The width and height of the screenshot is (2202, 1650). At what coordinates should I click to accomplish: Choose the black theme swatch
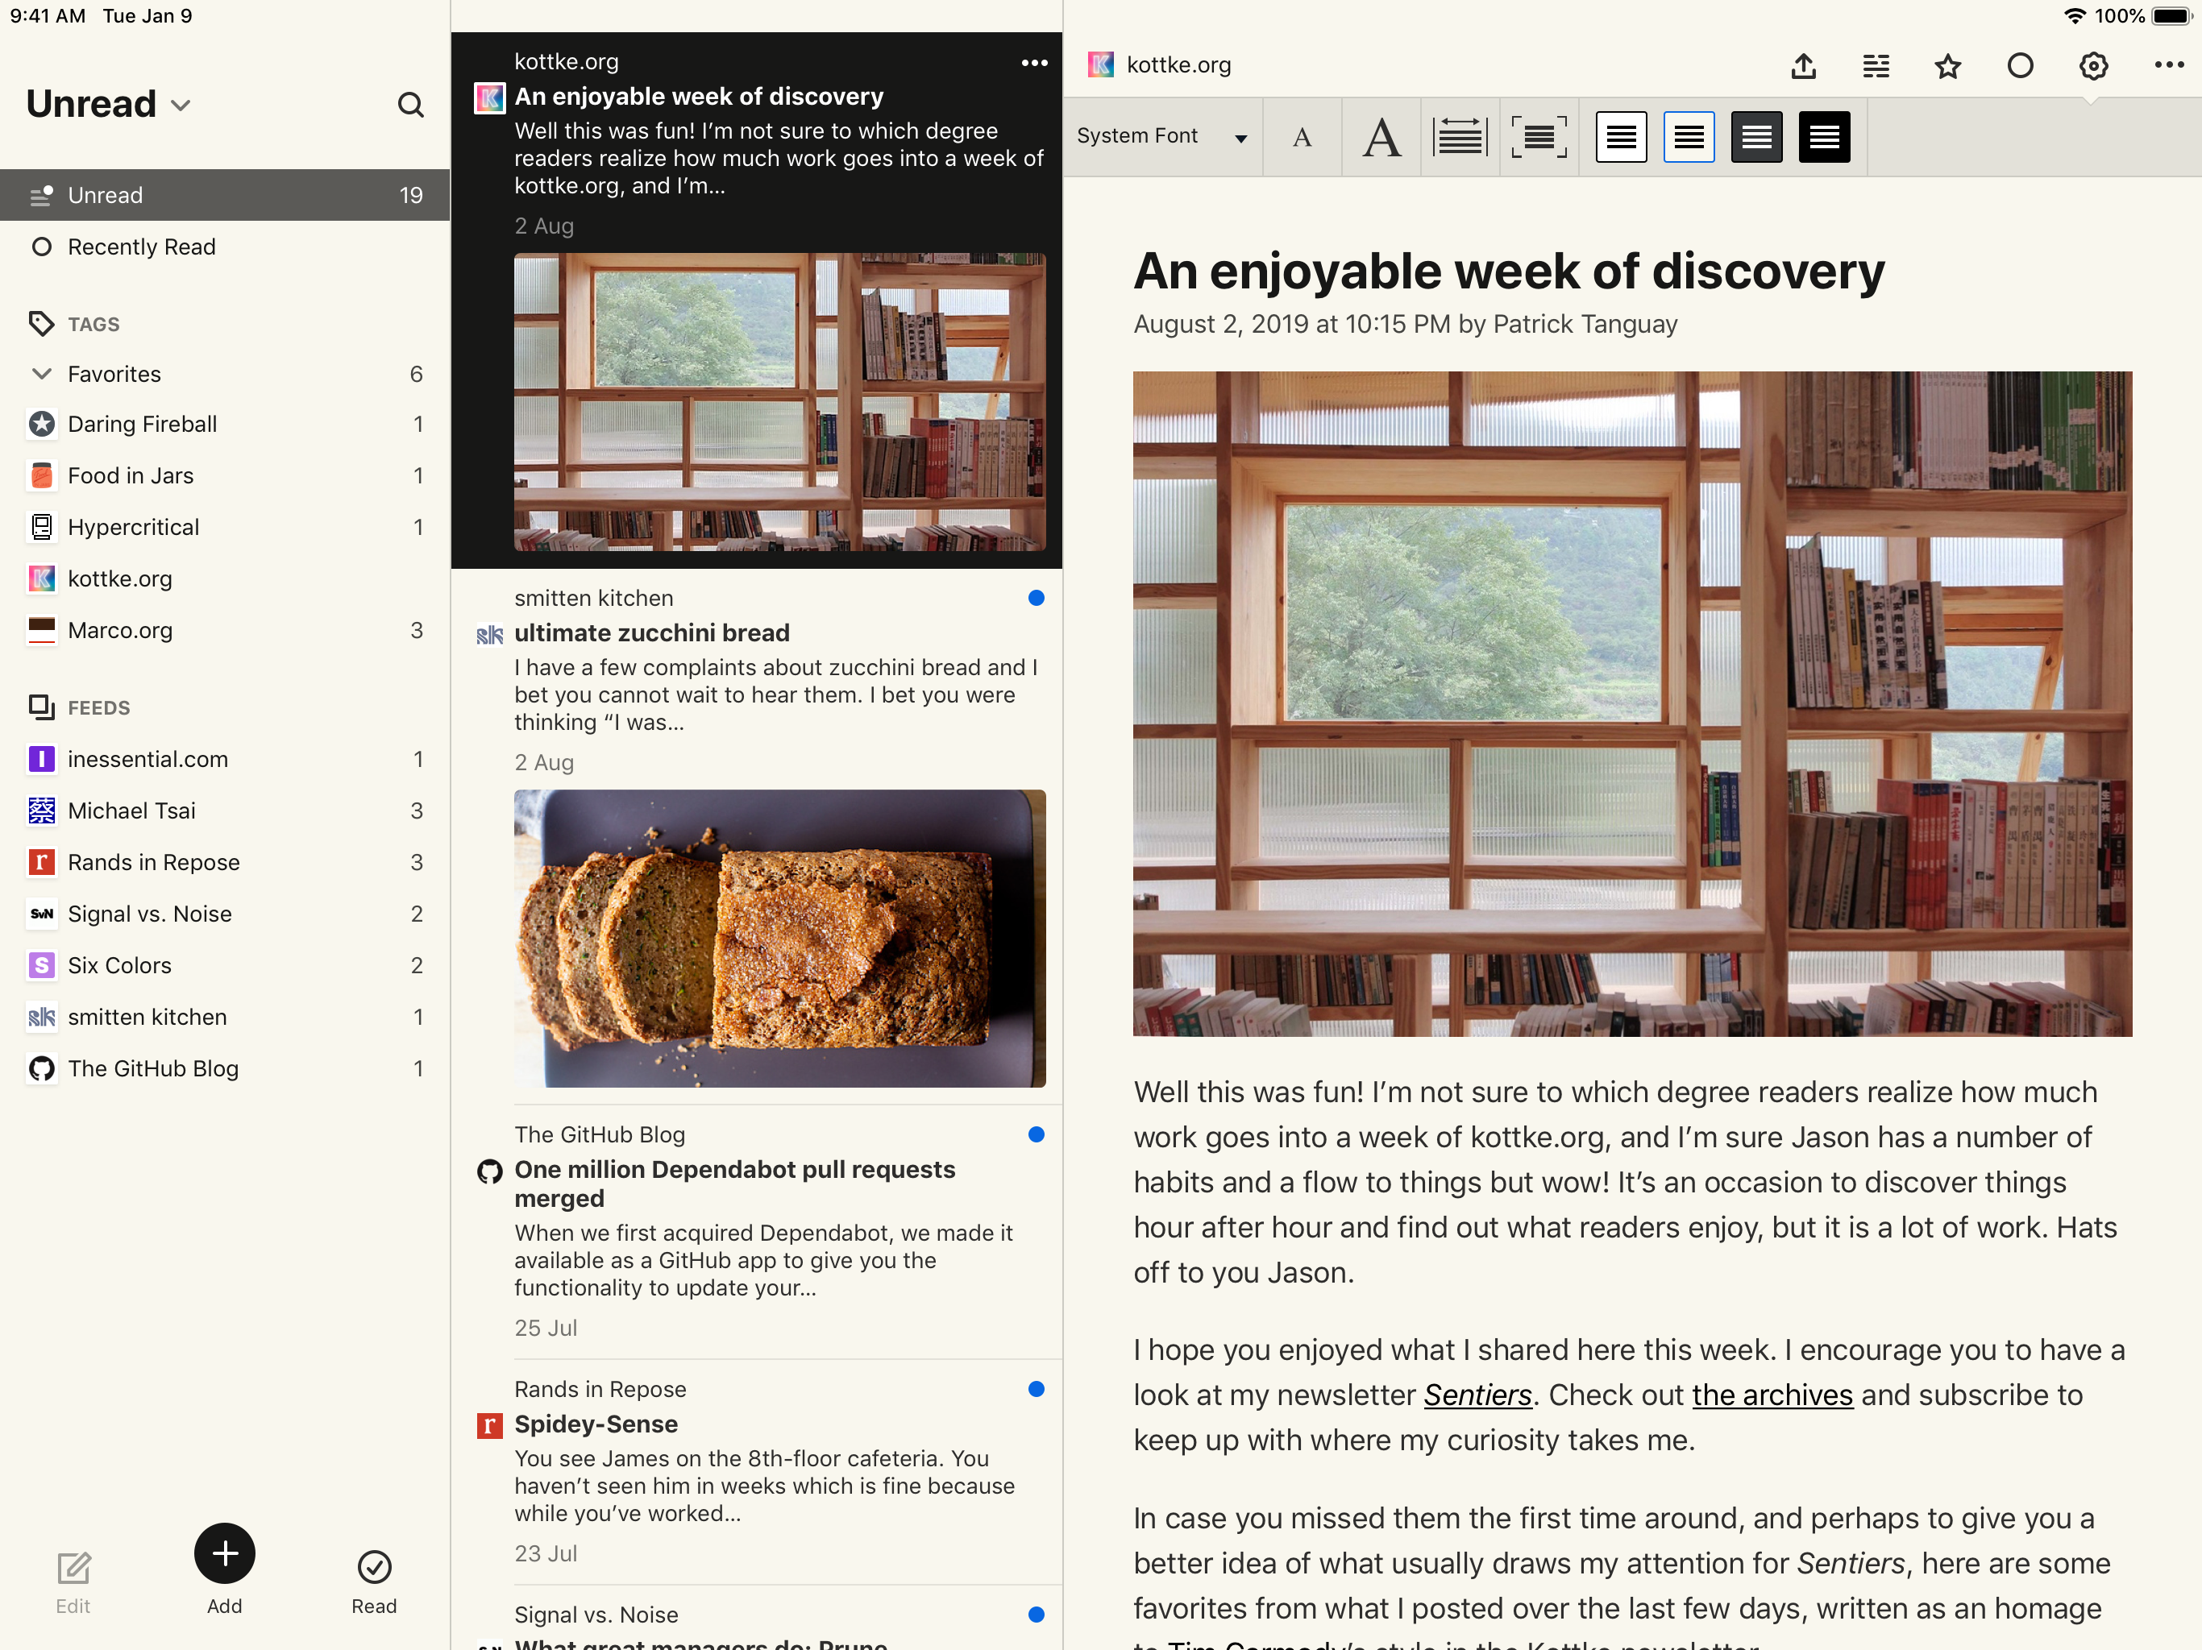click(x=1824, y=137)
